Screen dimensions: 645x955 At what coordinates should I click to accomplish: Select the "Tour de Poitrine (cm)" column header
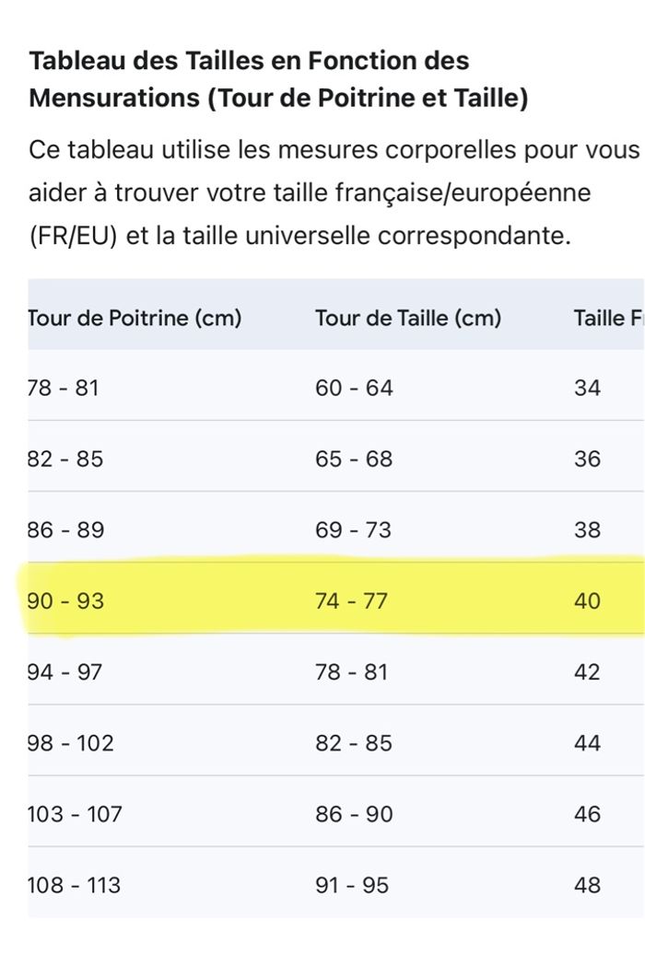tap(135, 319)
